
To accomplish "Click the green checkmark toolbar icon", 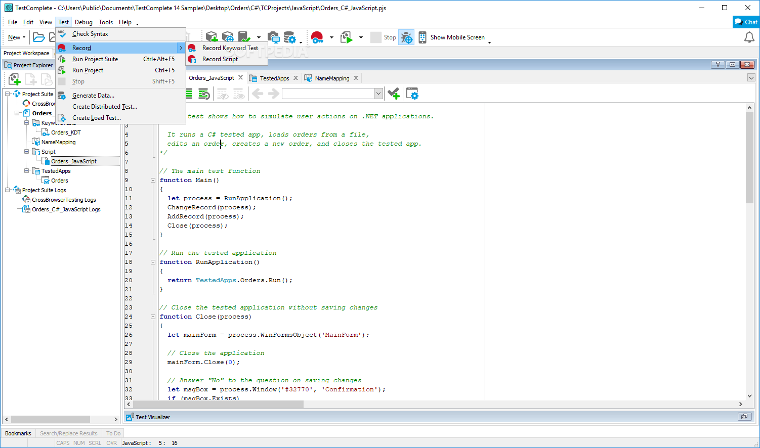I will pos(244,37).
